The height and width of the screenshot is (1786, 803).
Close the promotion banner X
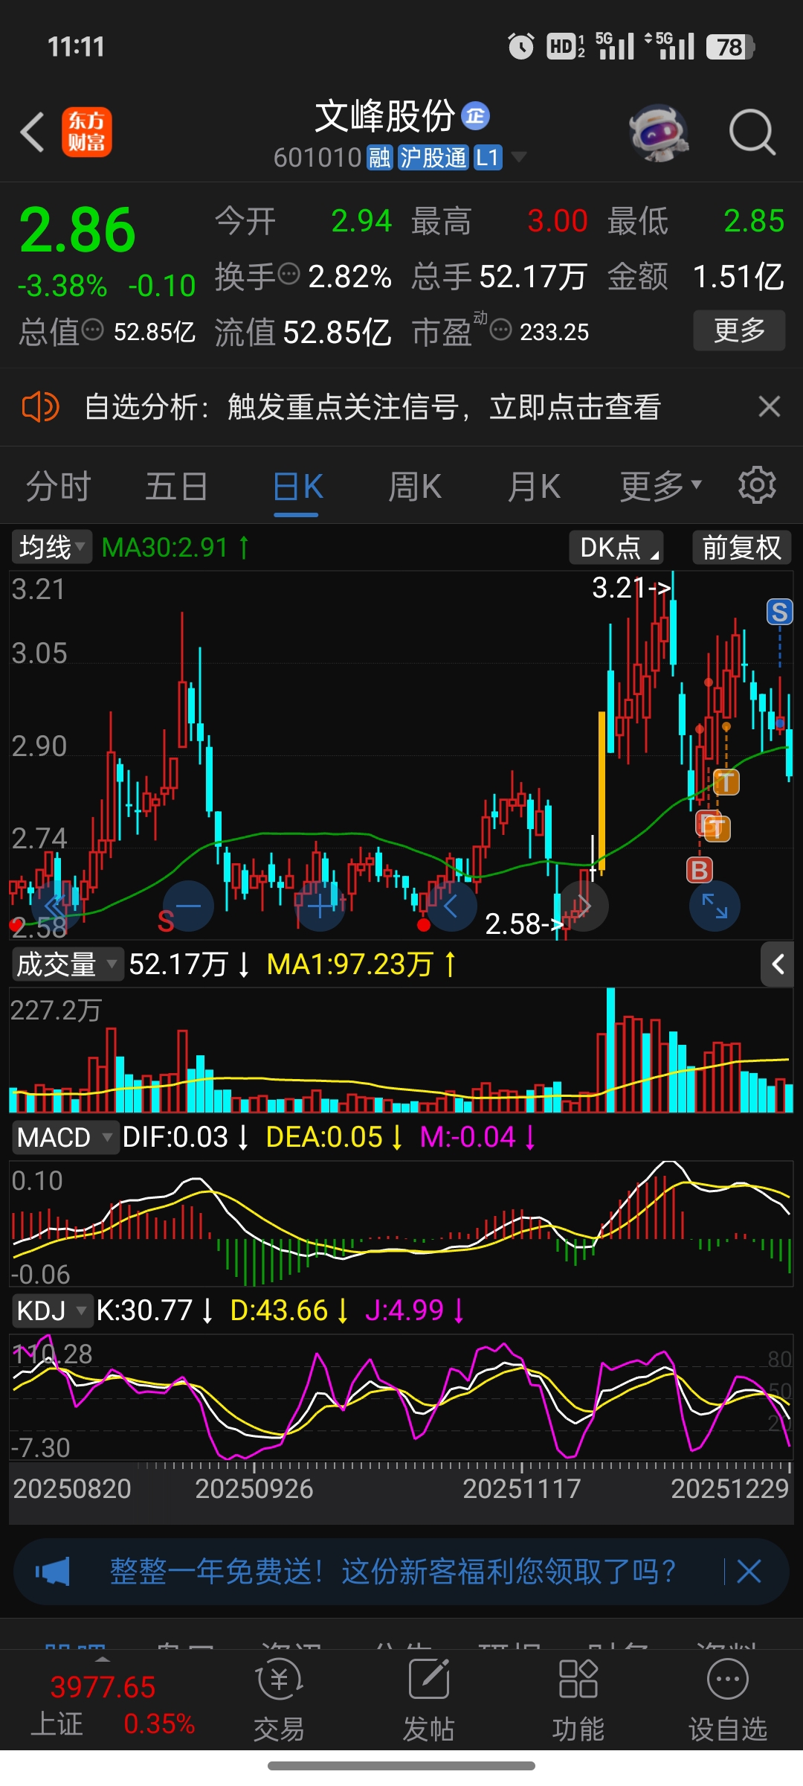point(749,1572)
